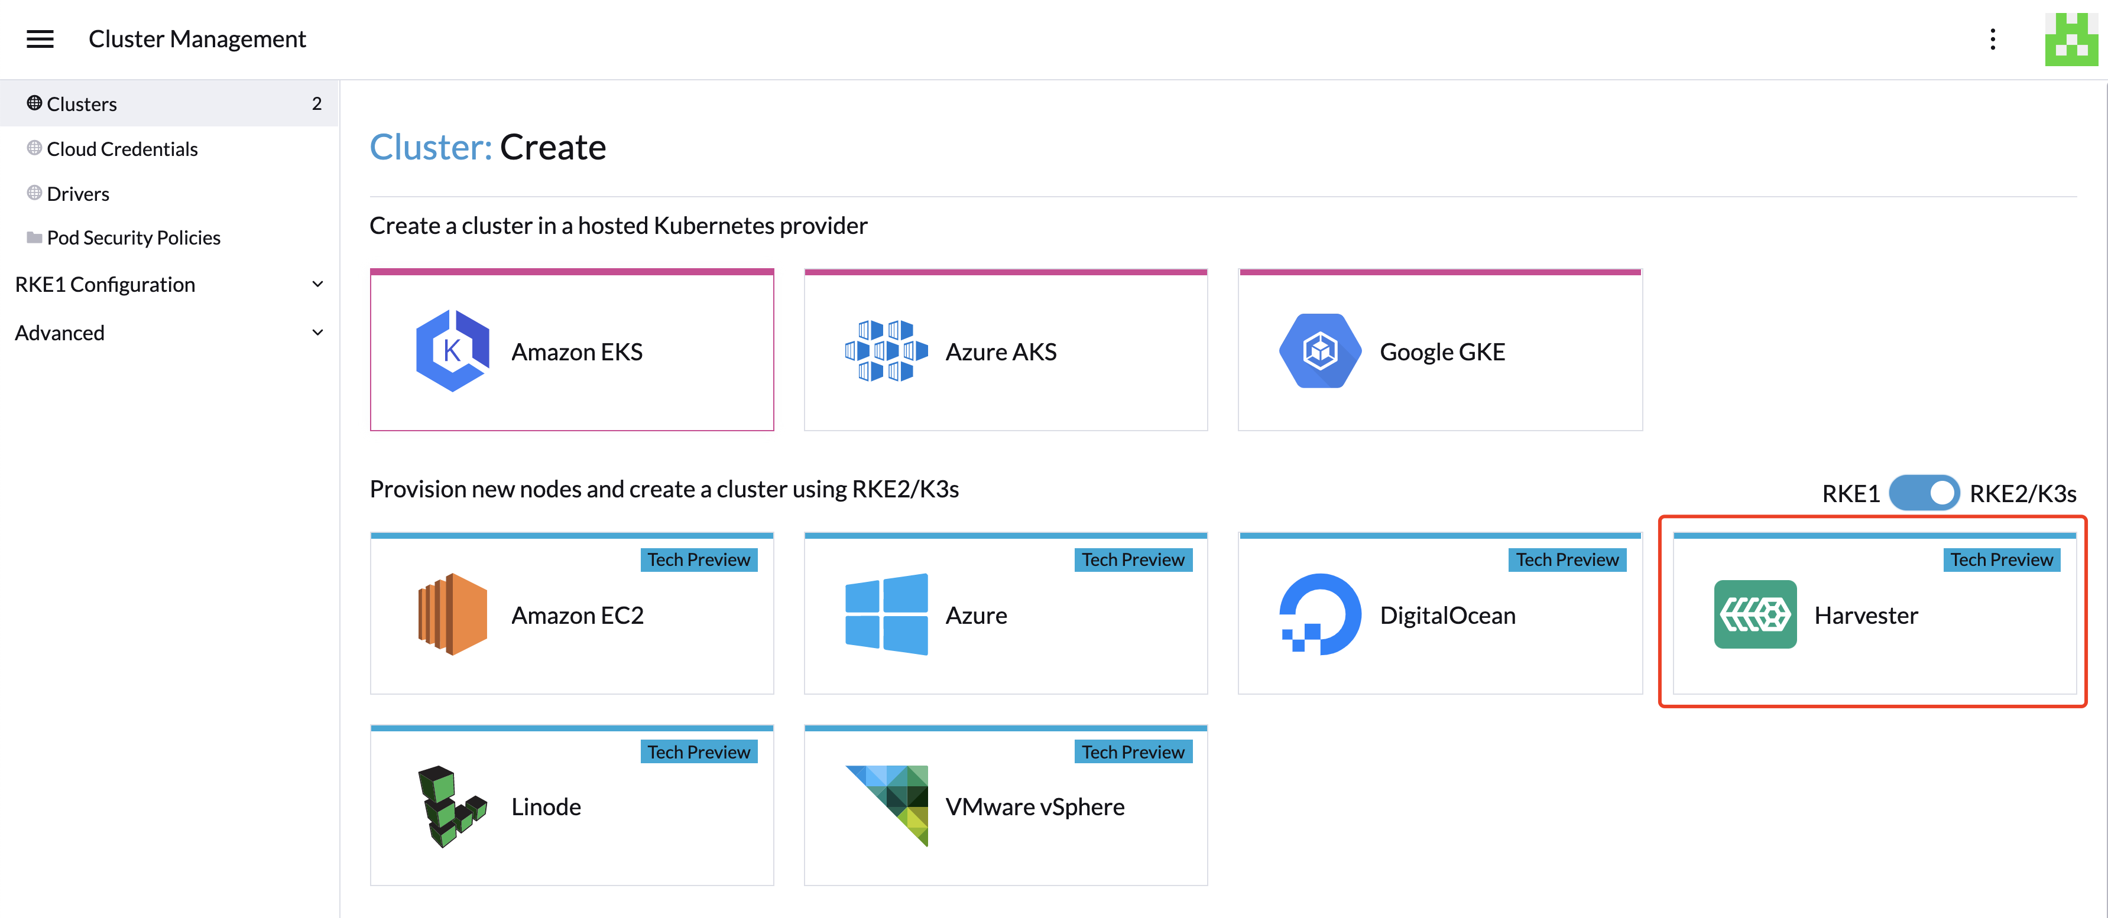2108x918 pixels.
Task: Toggle the RKE1 / RKE2 switch
Action: [1923, 493]
